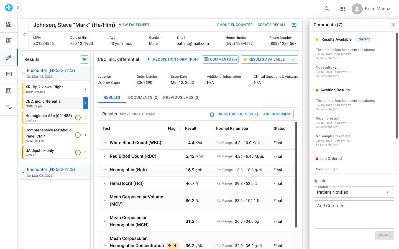Click the Results Available status button
Viewport: 399px width, 249px height.
coord(265,59)
